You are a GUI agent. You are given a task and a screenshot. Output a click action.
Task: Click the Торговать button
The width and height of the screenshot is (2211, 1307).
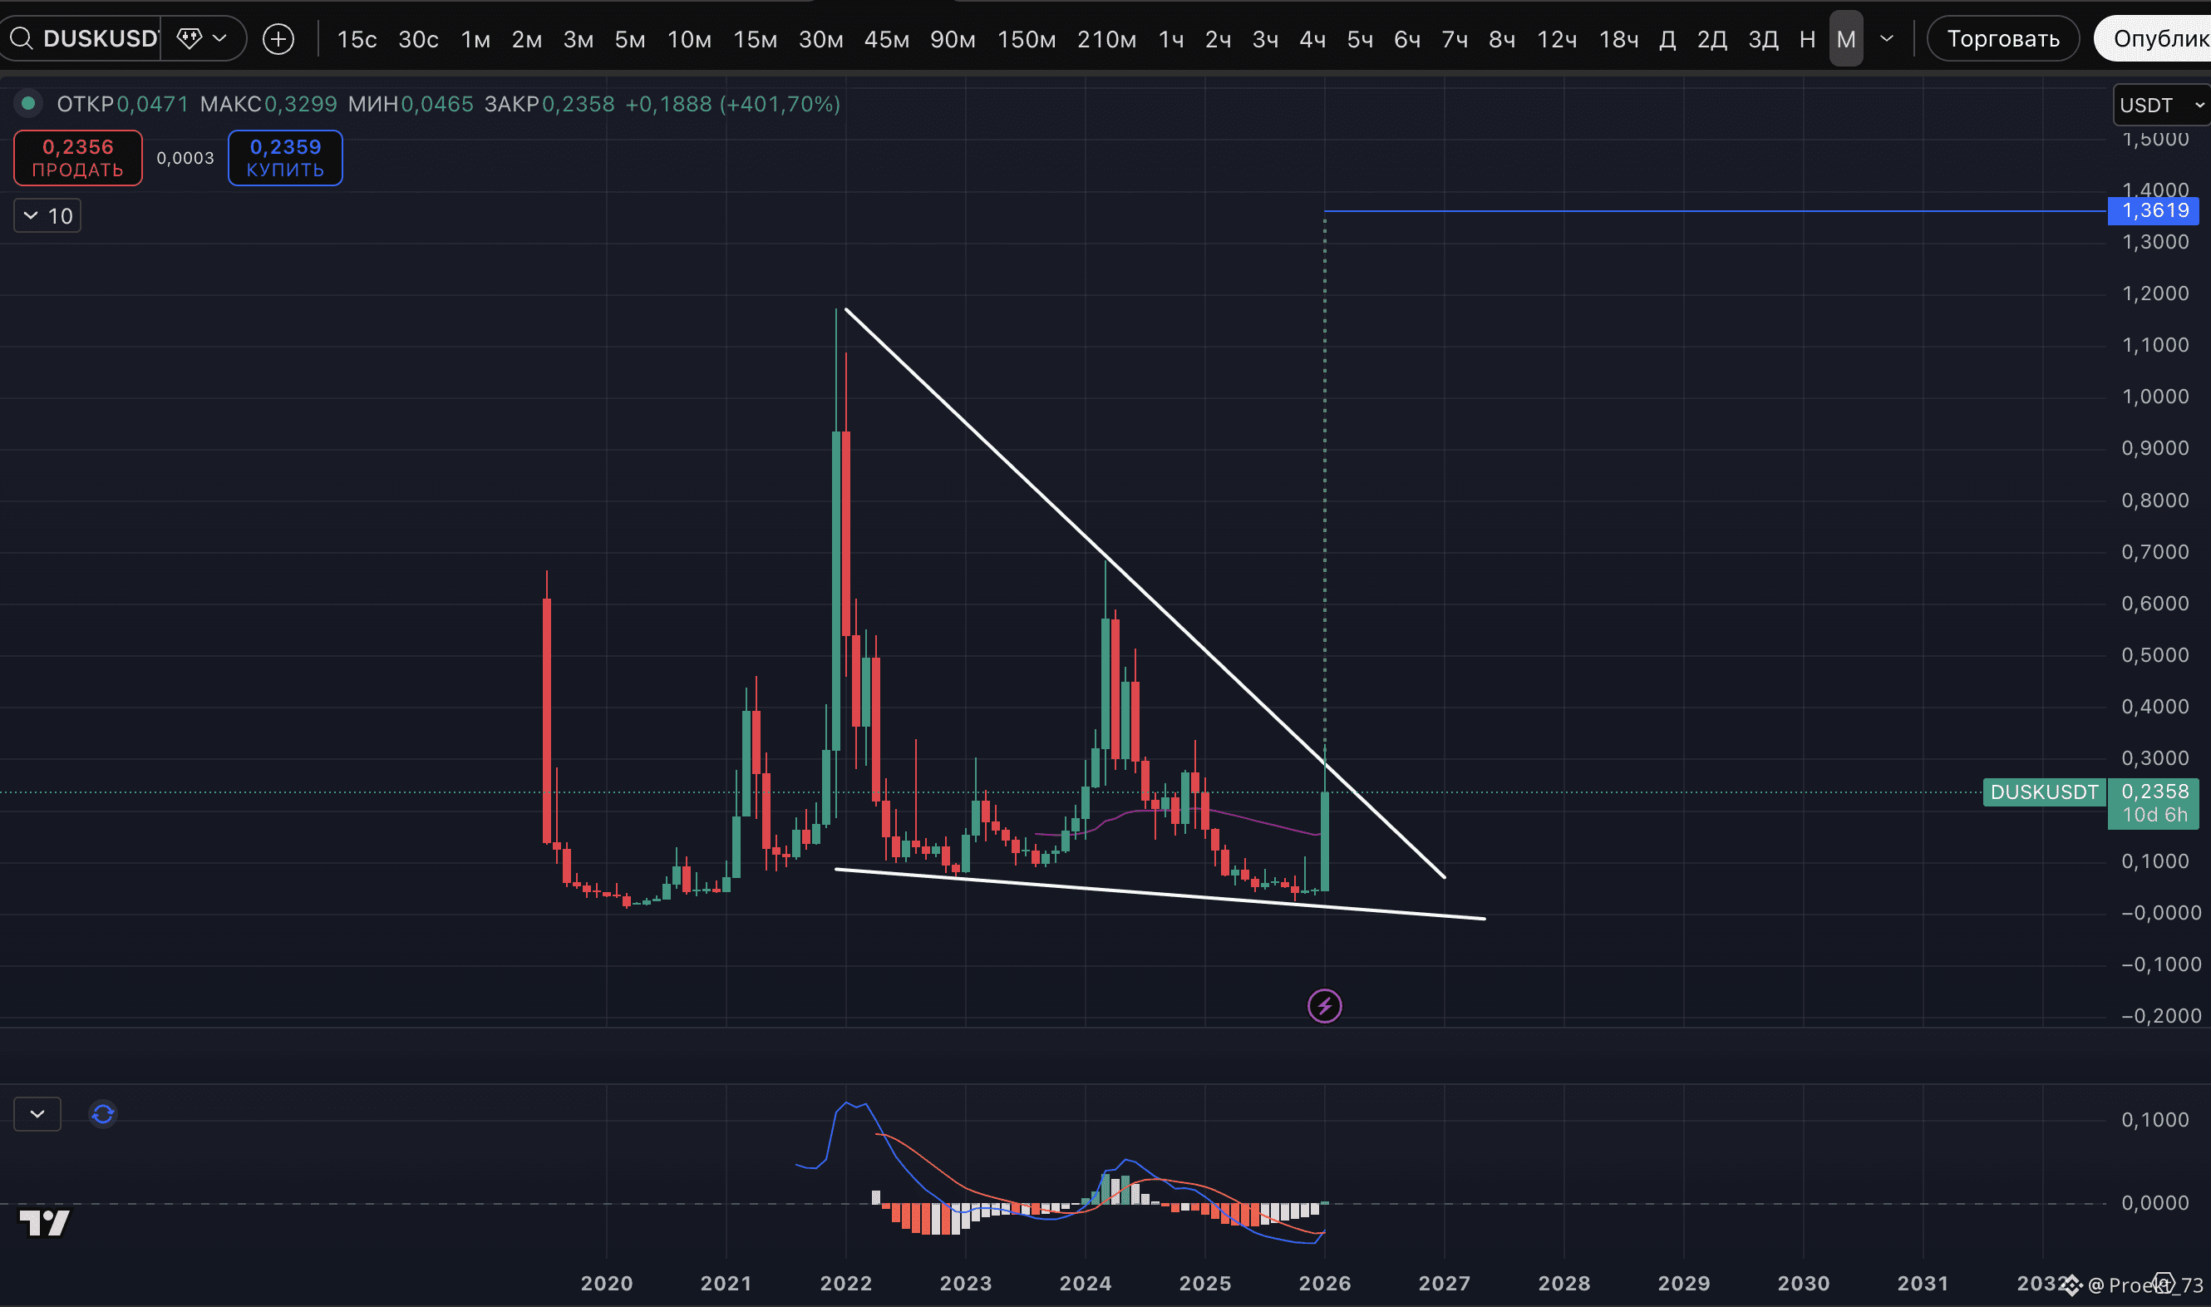click(x=2002, y=39)
